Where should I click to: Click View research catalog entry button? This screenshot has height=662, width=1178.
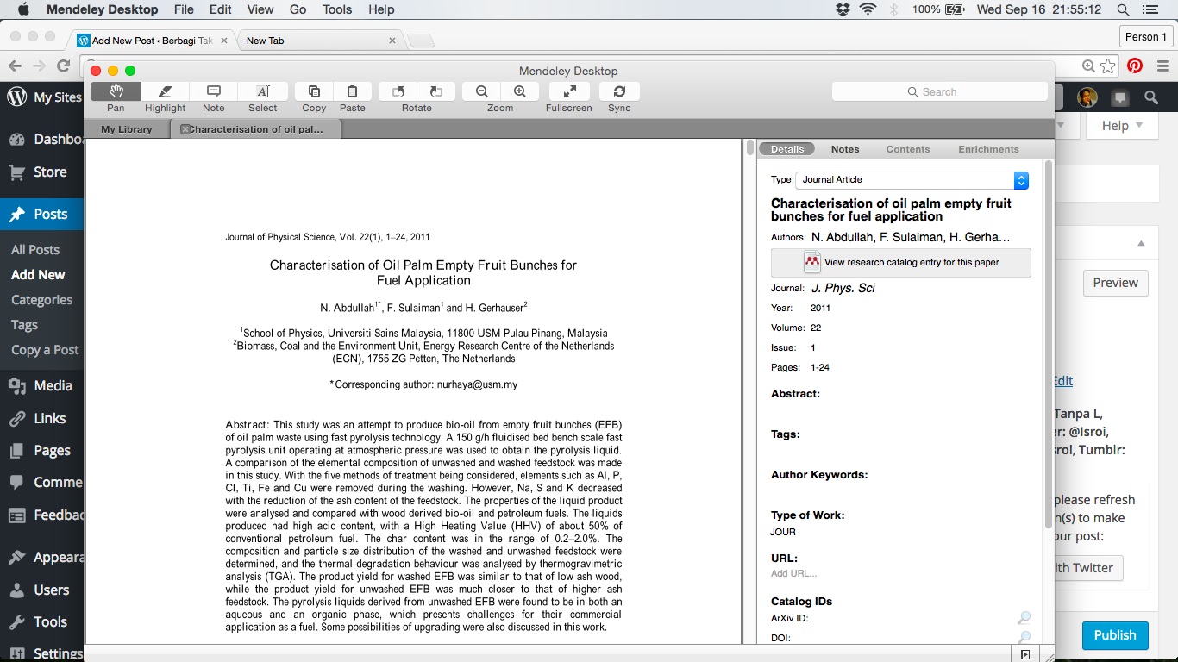point(900,262)
